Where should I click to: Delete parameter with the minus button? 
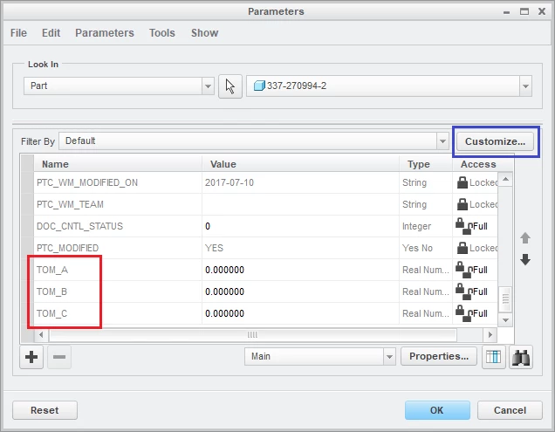tap(59, 357)
